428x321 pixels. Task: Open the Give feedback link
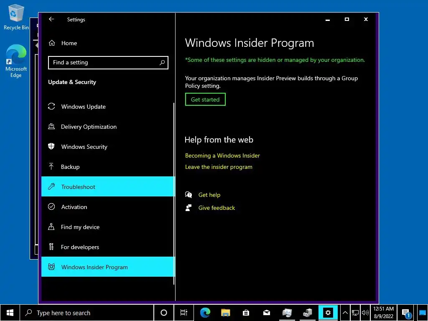point(217,208)
